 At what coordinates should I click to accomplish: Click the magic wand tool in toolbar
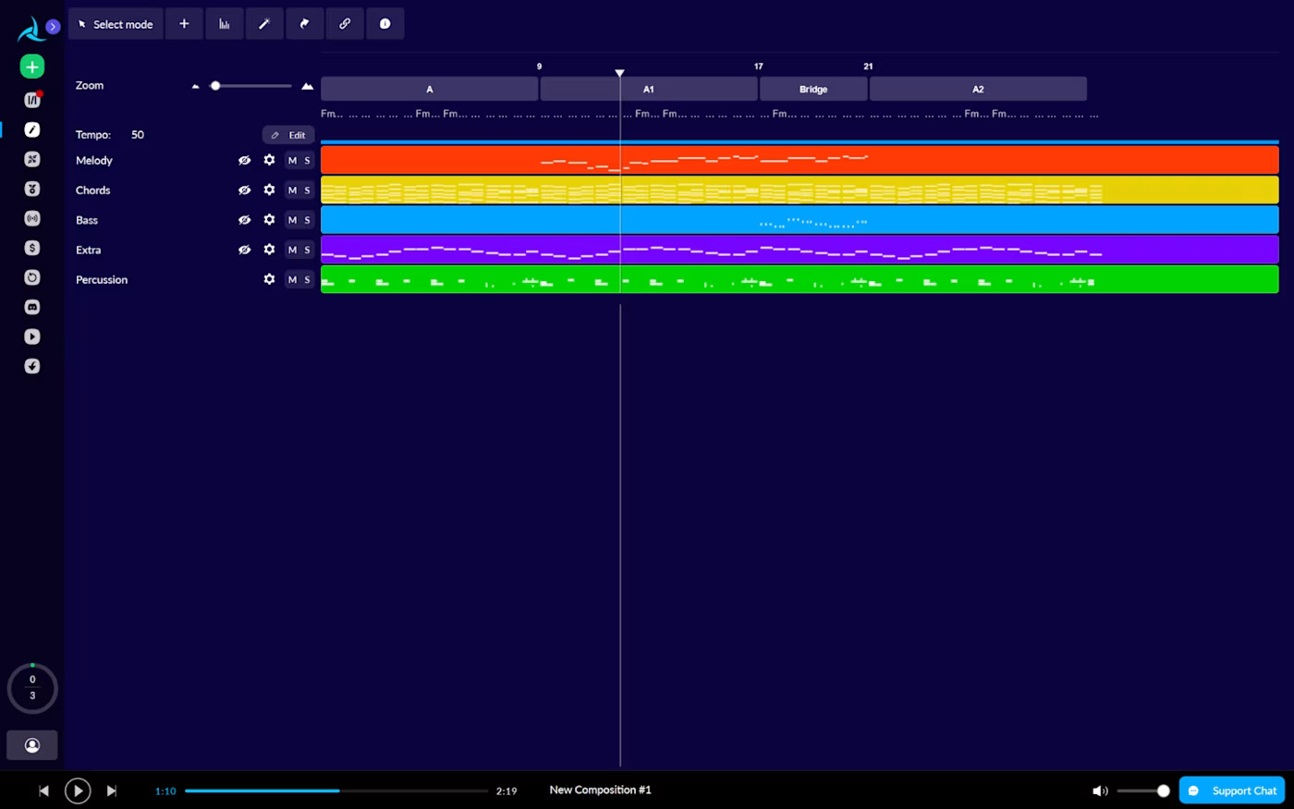[x=264, y=24]
